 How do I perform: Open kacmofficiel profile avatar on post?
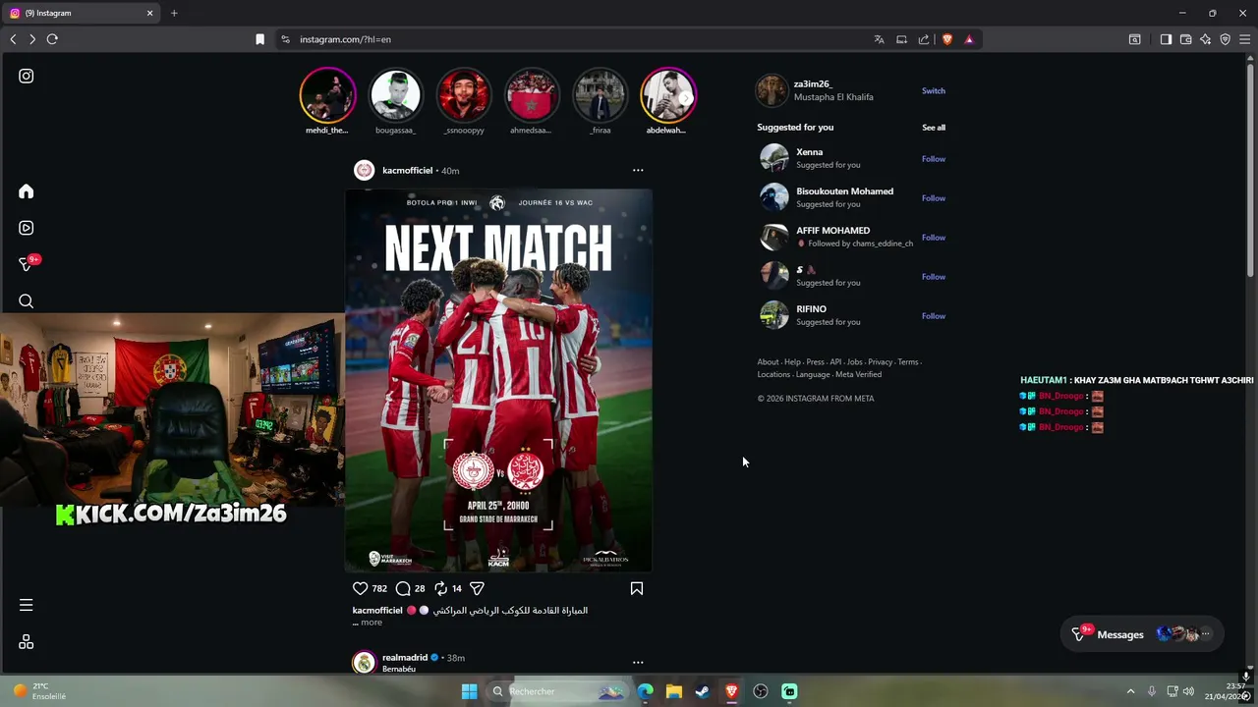[364, 170]
